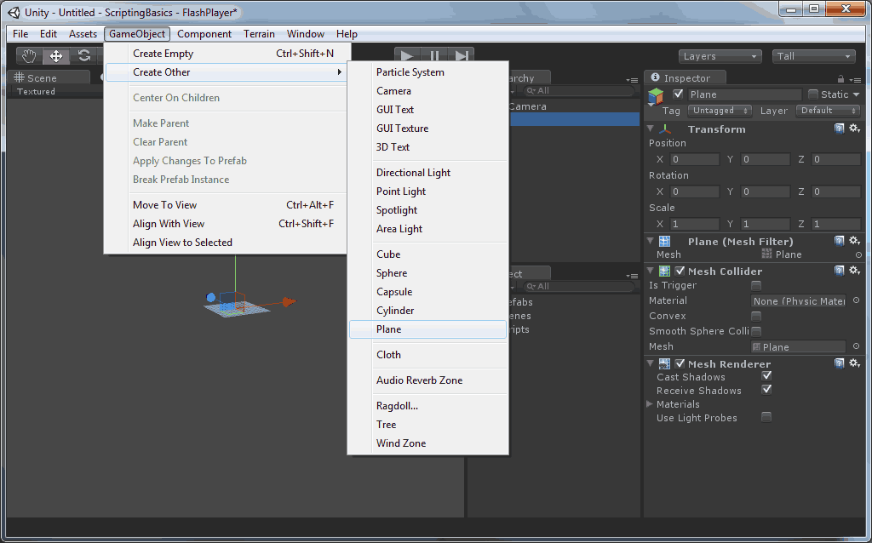Select Wind Zone menu entry
872x543 pixels.
point(427,443)
